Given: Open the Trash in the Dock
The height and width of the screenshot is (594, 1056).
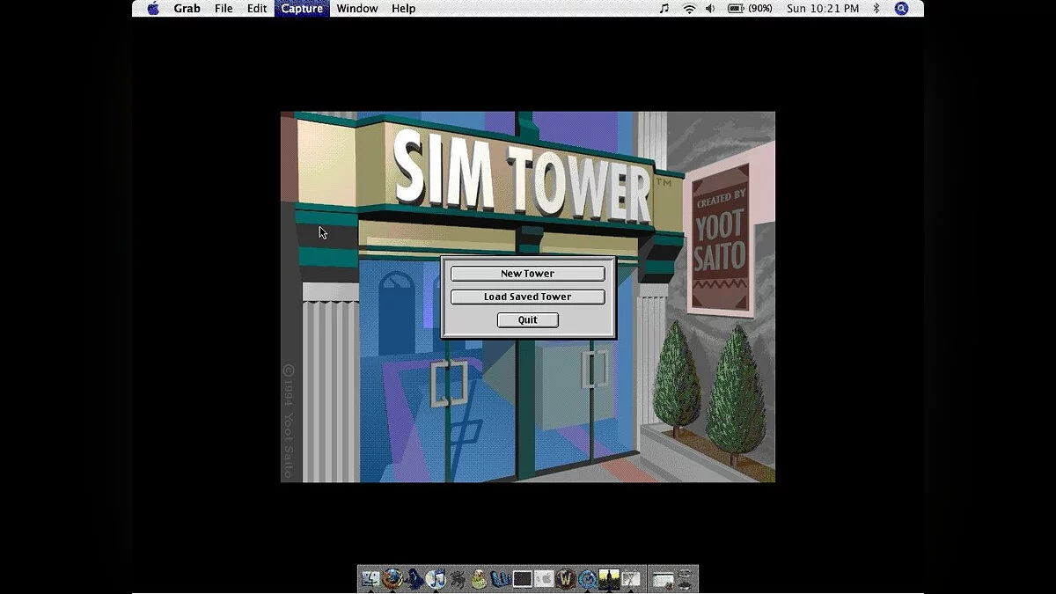Looking at the screenshot, I should coord(686,579).
